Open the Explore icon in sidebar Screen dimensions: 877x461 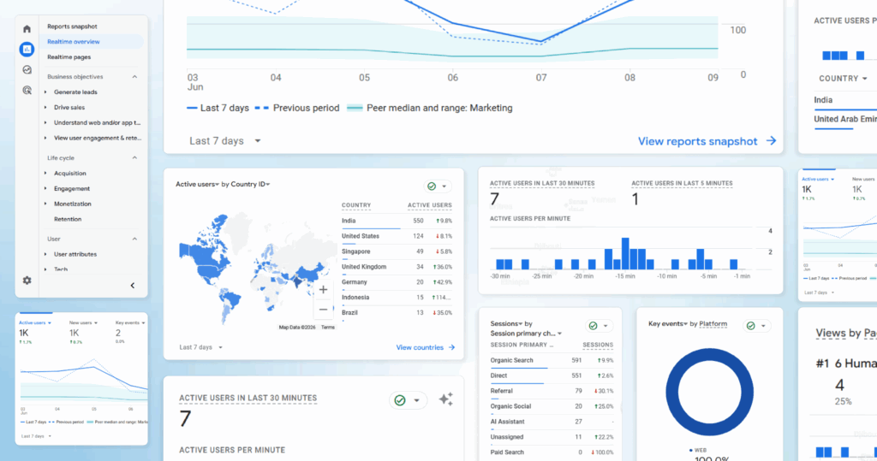point(27,70)
